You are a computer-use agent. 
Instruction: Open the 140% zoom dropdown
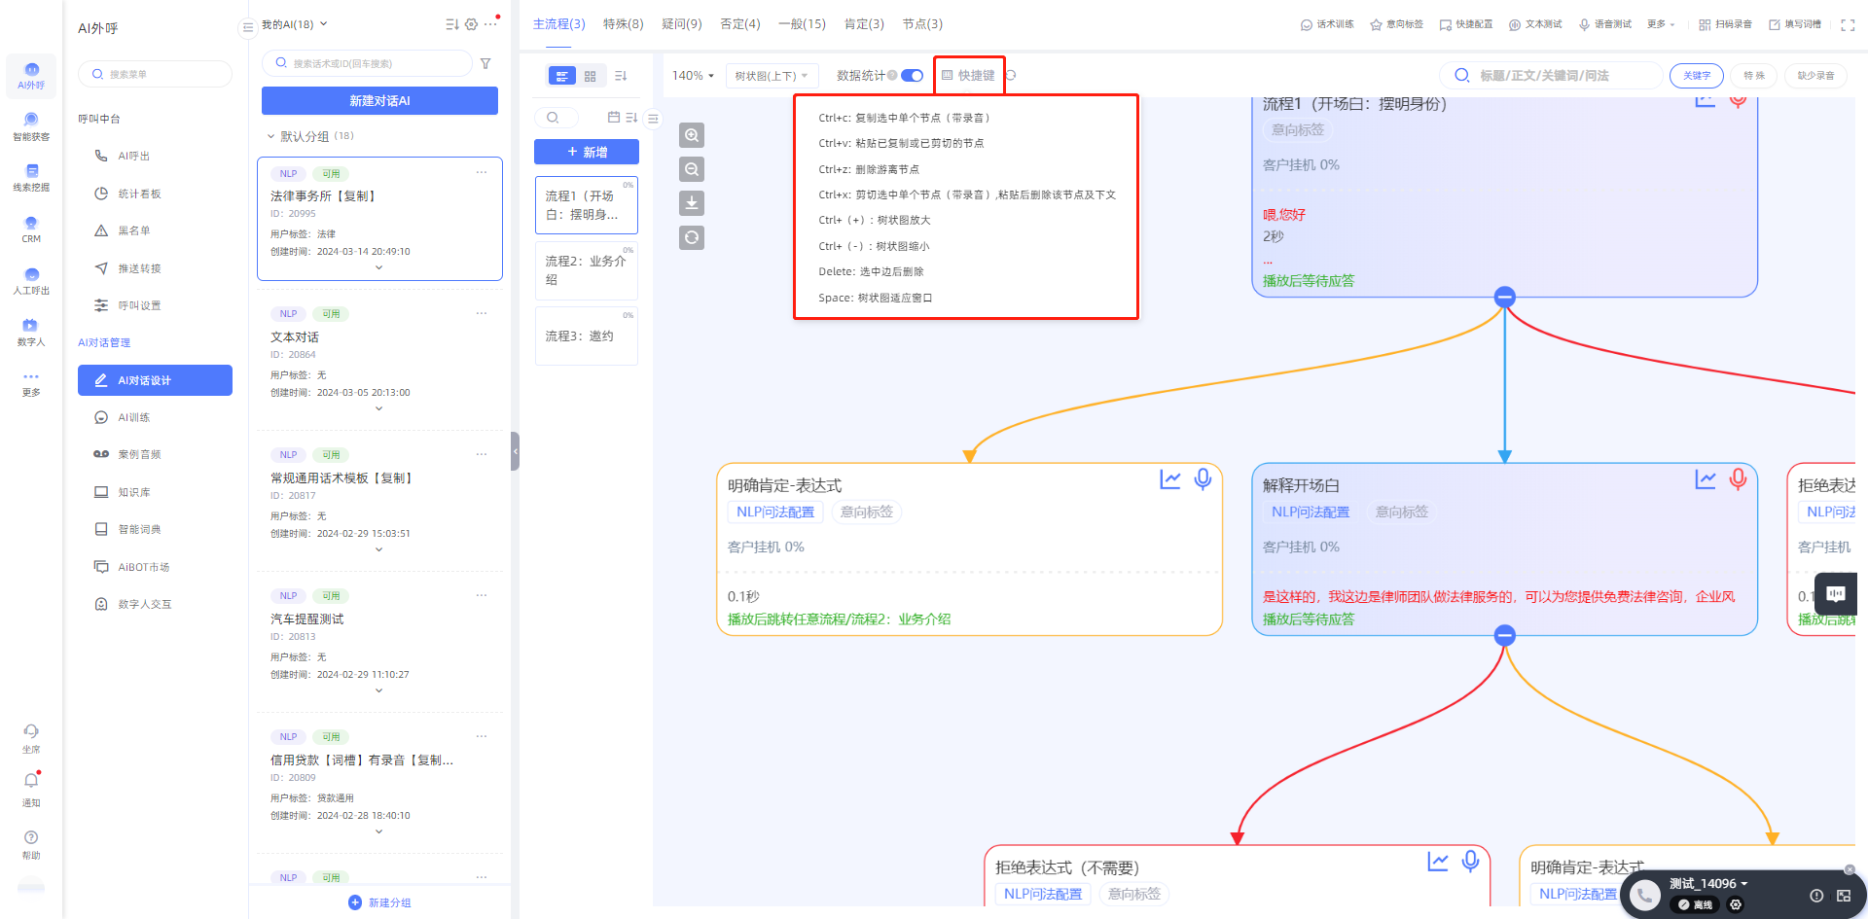tap(693, 76)
